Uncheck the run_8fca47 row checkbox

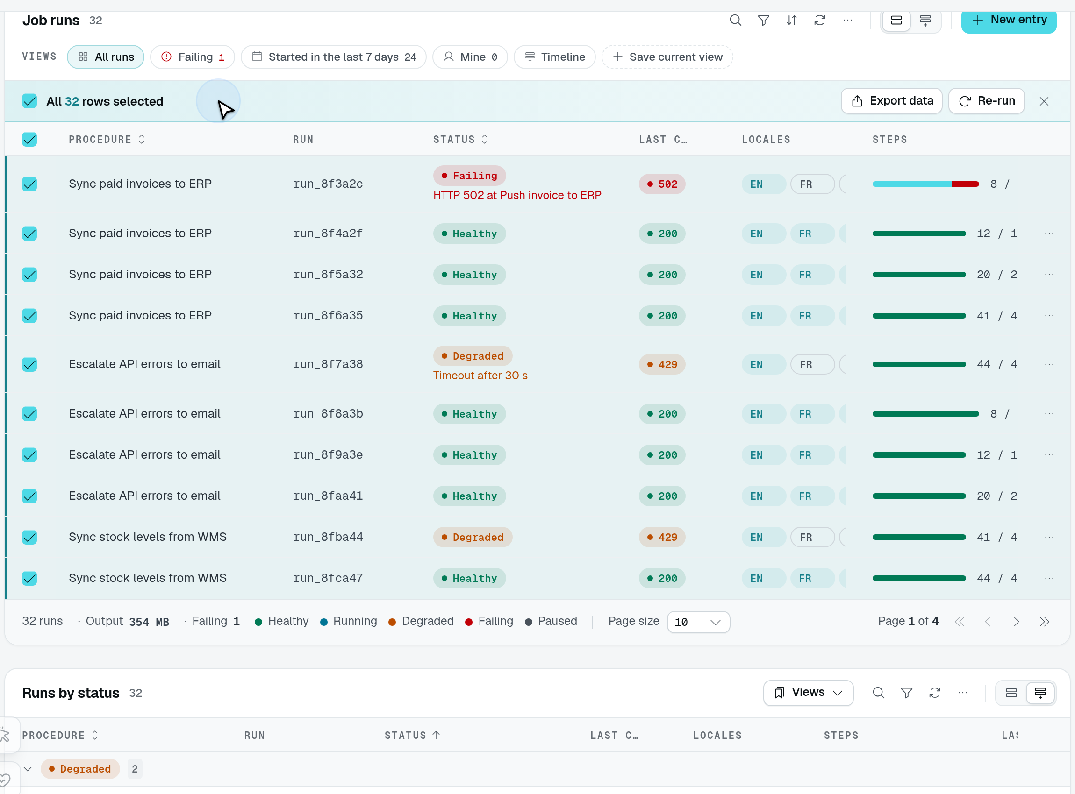pos(29,578)
